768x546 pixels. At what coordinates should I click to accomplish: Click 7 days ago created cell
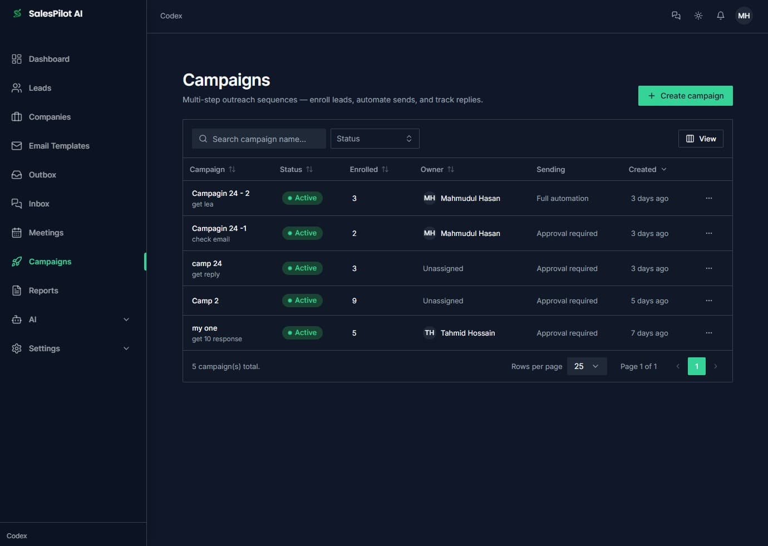click(649, 333)
